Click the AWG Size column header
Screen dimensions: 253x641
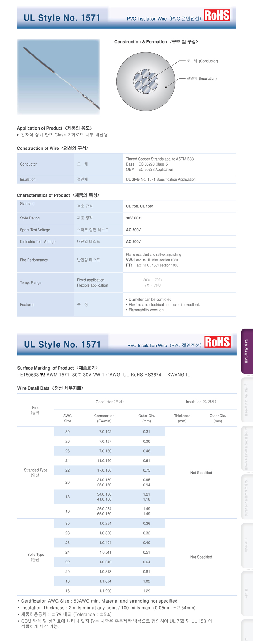click(67, 418)
